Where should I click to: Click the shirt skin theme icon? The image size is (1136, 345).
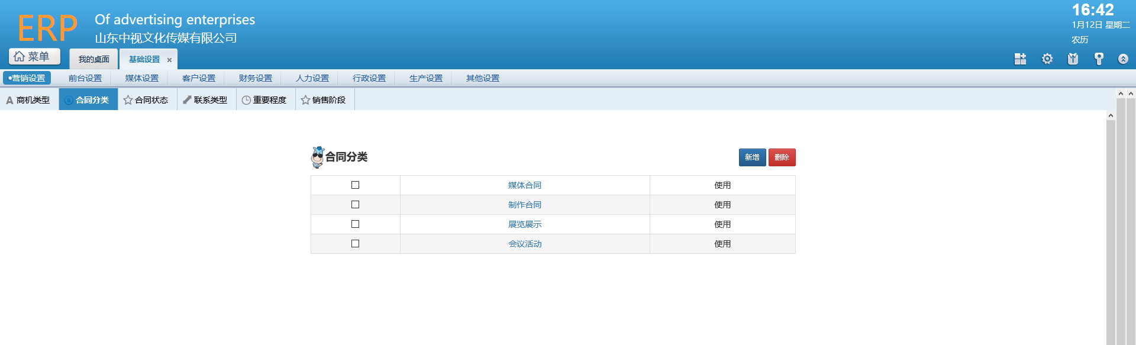[x=1073, y=59]
